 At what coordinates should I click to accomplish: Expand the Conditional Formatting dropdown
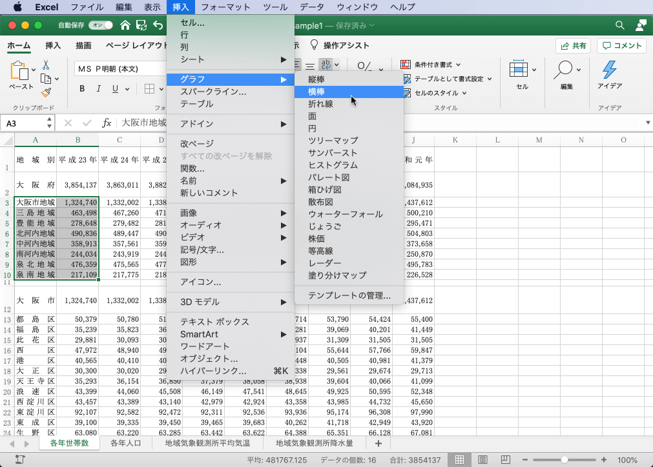click(458, 65)
